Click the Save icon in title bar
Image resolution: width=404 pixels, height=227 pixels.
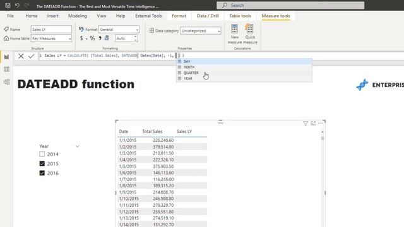tap(8, 6)
